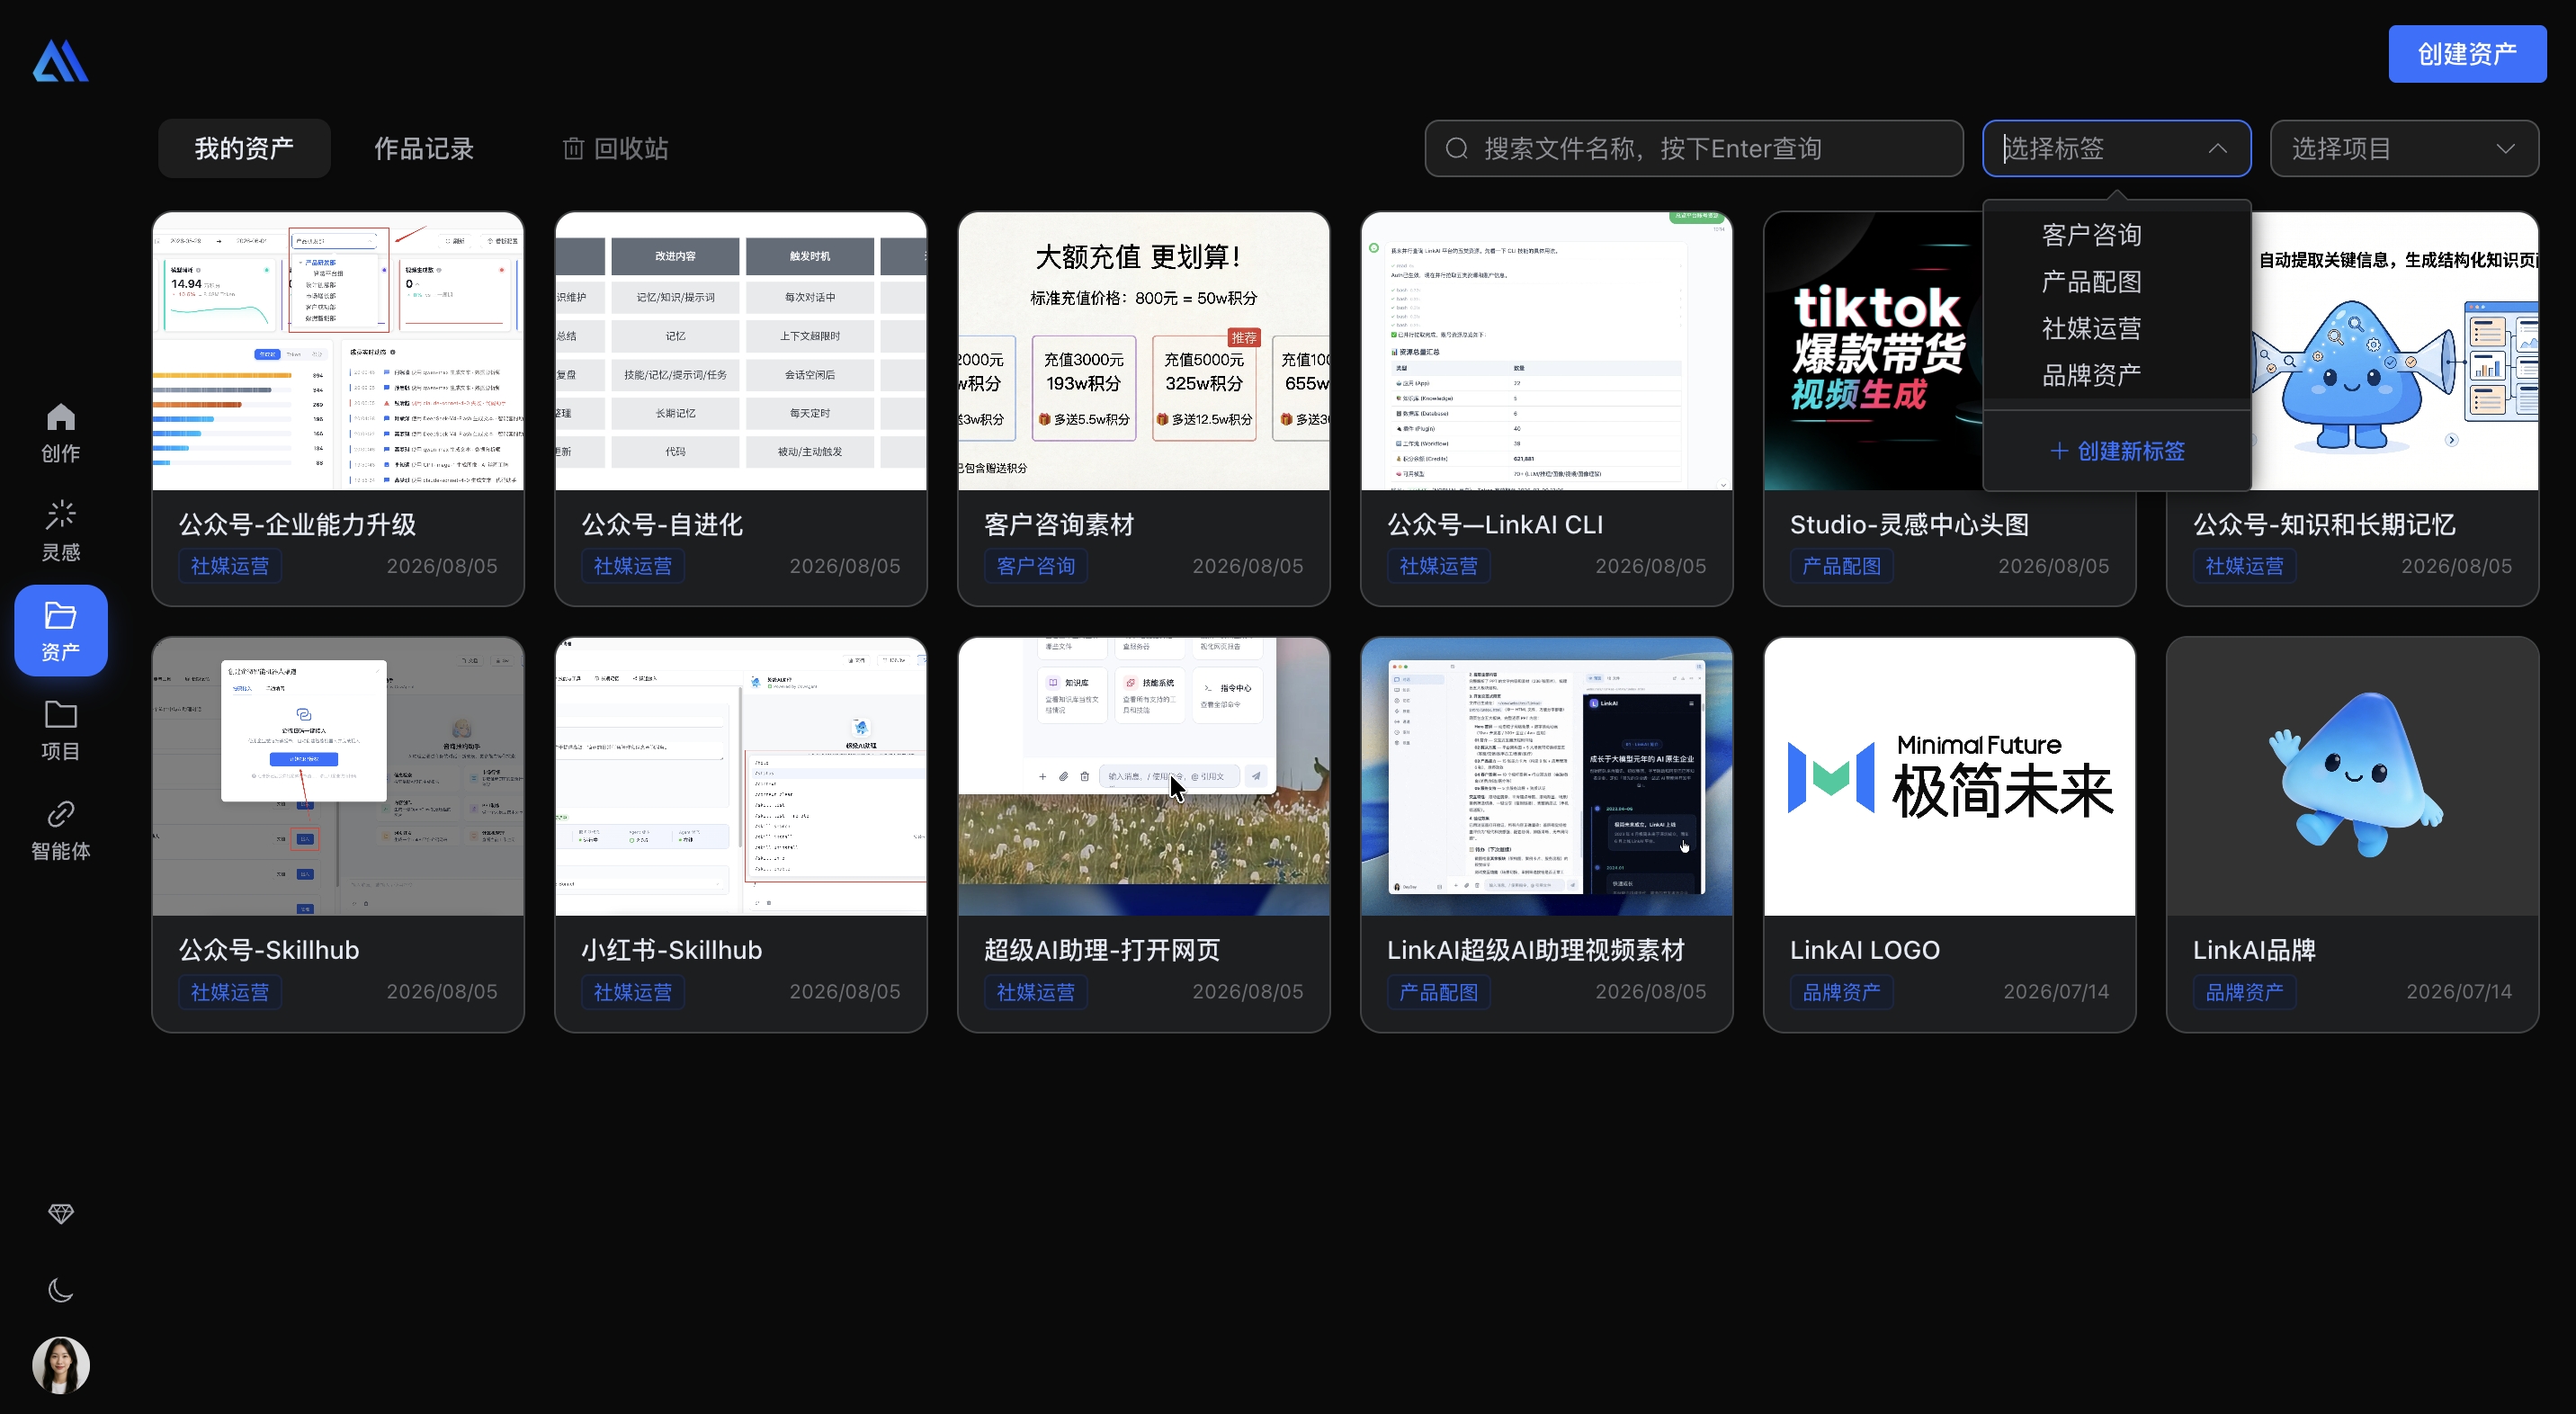The height and width of the screenshot is (1414, 2576).
Task: Open the 创作 home section
Action: 60,432
